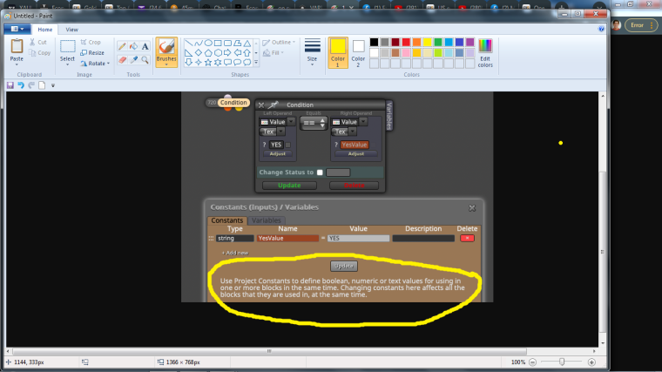Choose the Oval callout shape
662x372 pixels.
(237, 62)
